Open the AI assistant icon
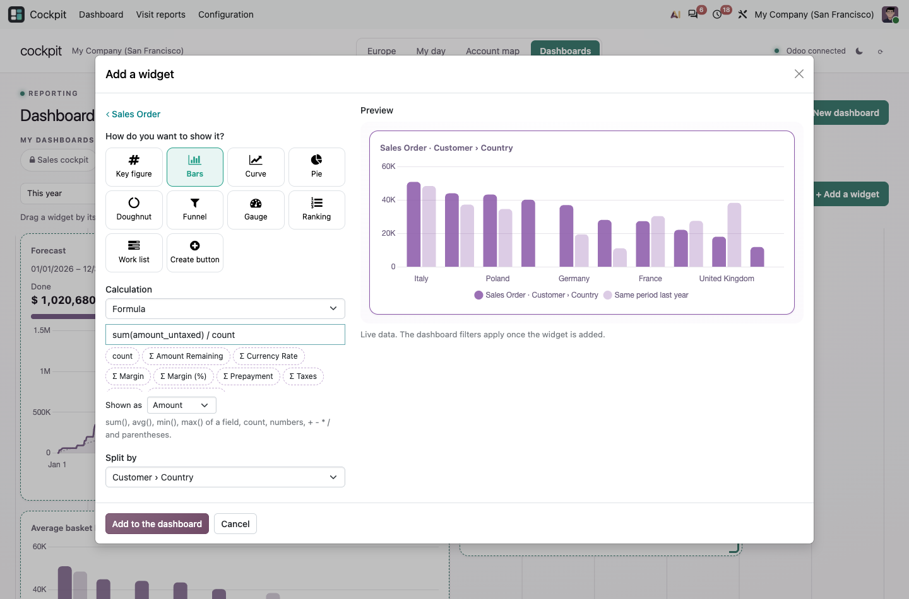The image size is (909, 599). (x=675, y=15)
